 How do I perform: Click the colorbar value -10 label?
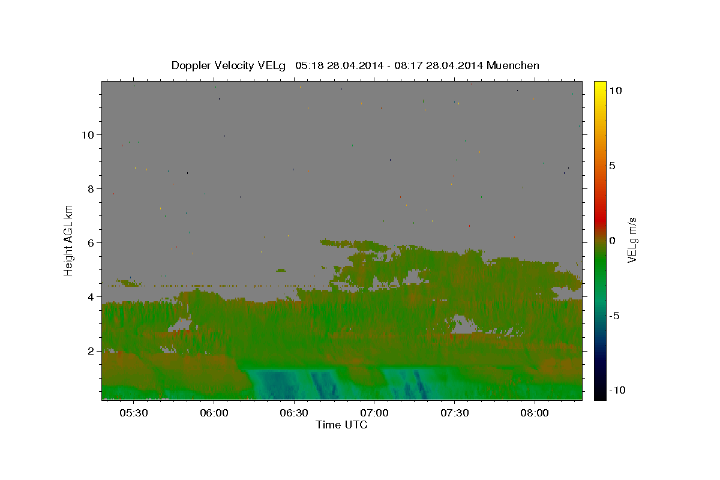click(x=616, y=391)
